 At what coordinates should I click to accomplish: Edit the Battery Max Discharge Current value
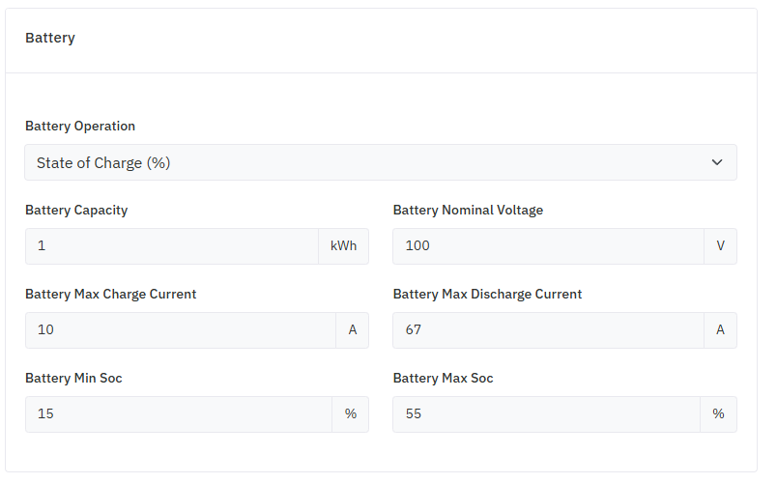[x=548, y=330]
